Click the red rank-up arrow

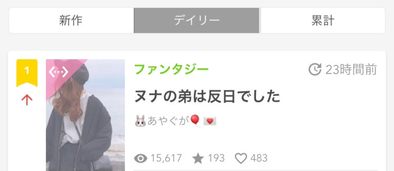(x=27, y=100)
